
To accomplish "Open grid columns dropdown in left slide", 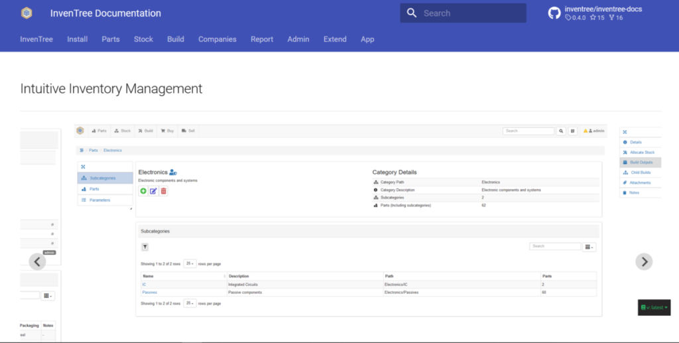I will 48,296.
